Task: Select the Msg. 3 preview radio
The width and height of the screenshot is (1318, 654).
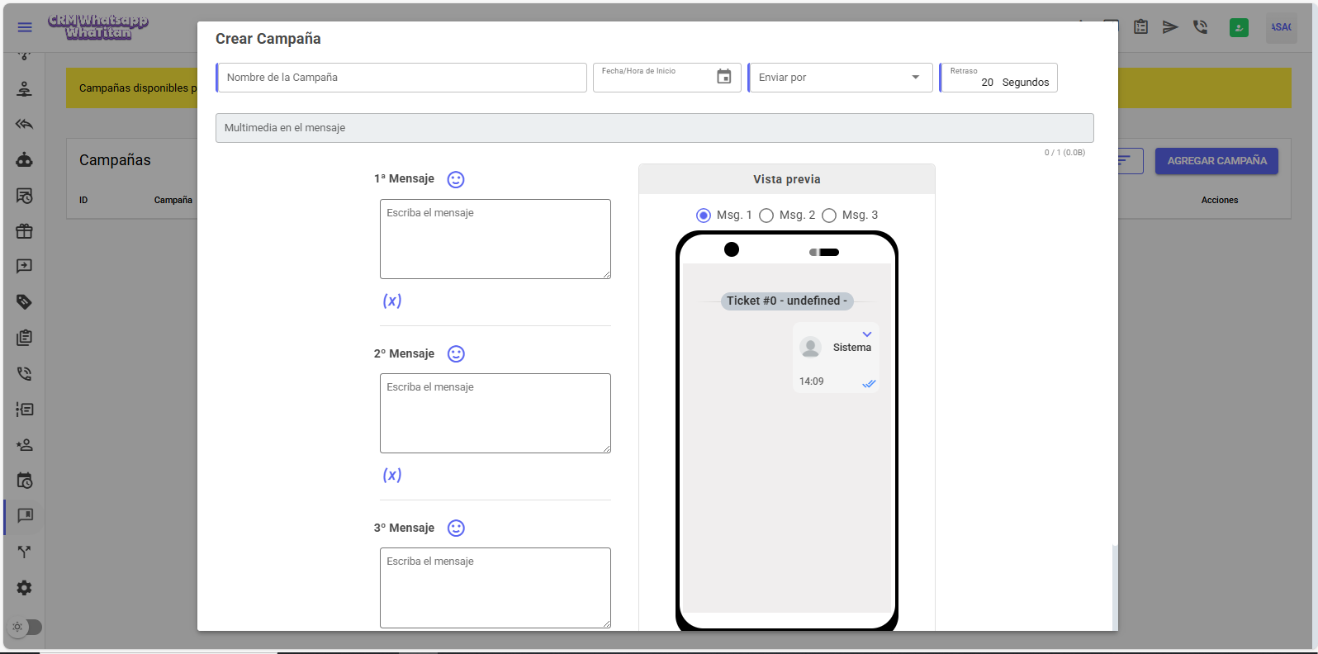Action: (829, 216)
